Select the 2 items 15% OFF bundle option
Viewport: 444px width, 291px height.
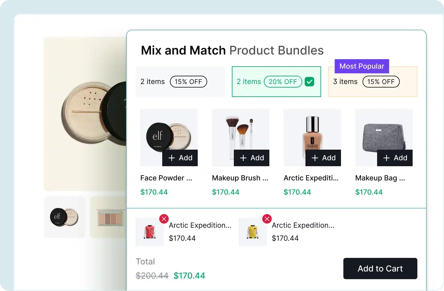180,82
